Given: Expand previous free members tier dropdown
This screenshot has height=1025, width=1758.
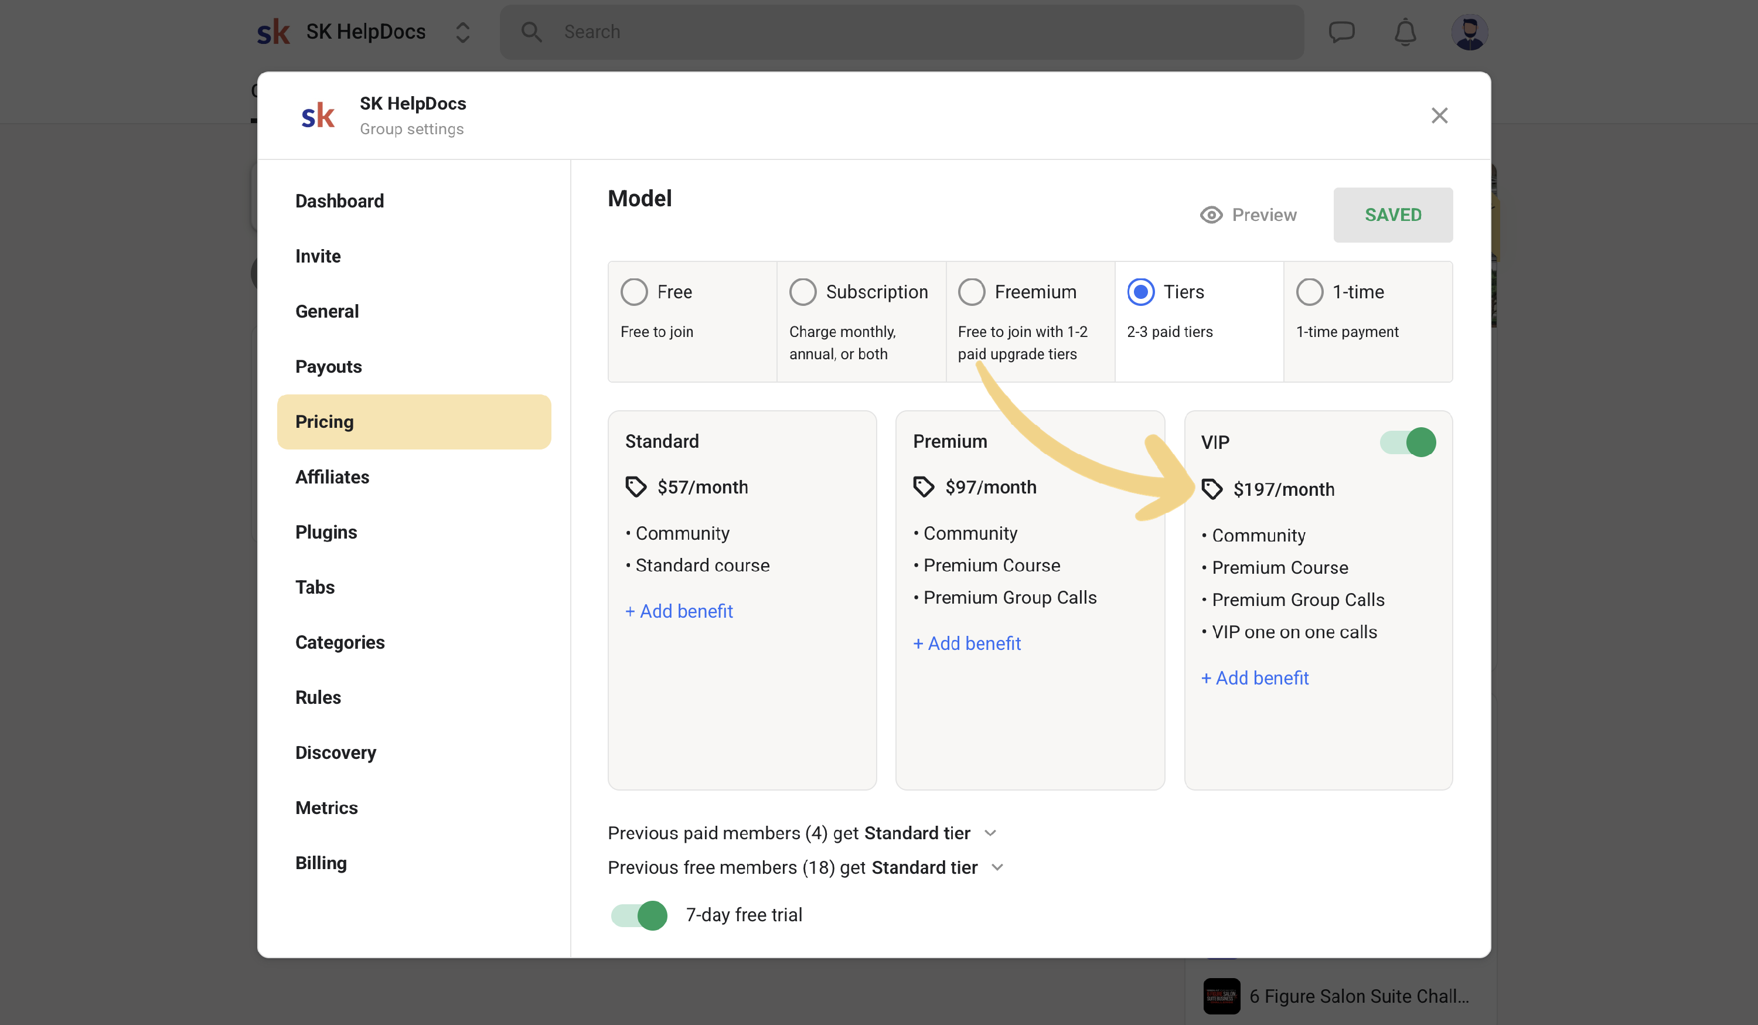Looking at the screenshot, I should tap(997, 867).
